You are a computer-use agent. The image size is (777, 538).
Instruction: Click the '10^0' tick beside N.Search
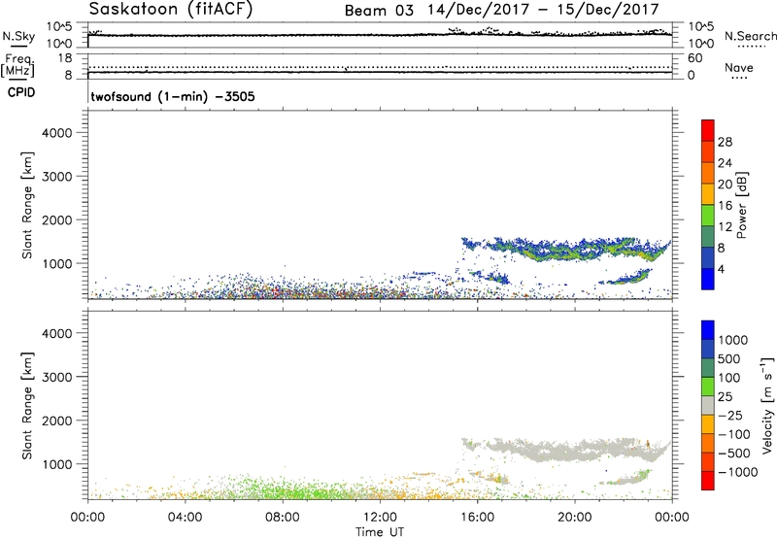point(700,44)
